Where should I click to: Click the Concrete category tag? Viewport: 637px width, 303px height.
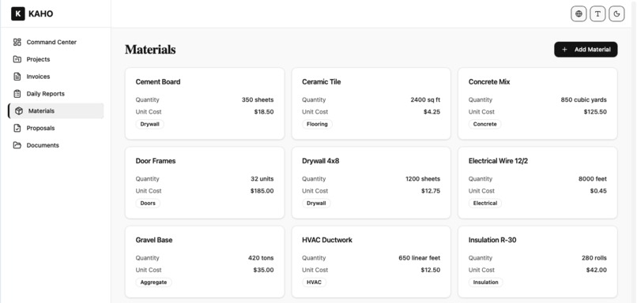(485, 124)
